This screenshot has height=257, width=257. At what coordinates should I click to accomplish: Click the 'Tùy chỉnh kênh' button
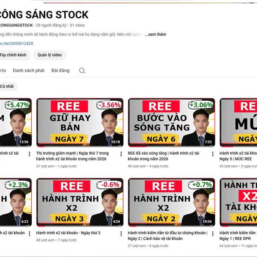point(15,55)
